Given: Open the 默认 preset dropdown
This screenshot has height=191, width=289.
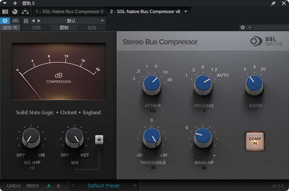Looking at the screenshot, I should 74,21.
